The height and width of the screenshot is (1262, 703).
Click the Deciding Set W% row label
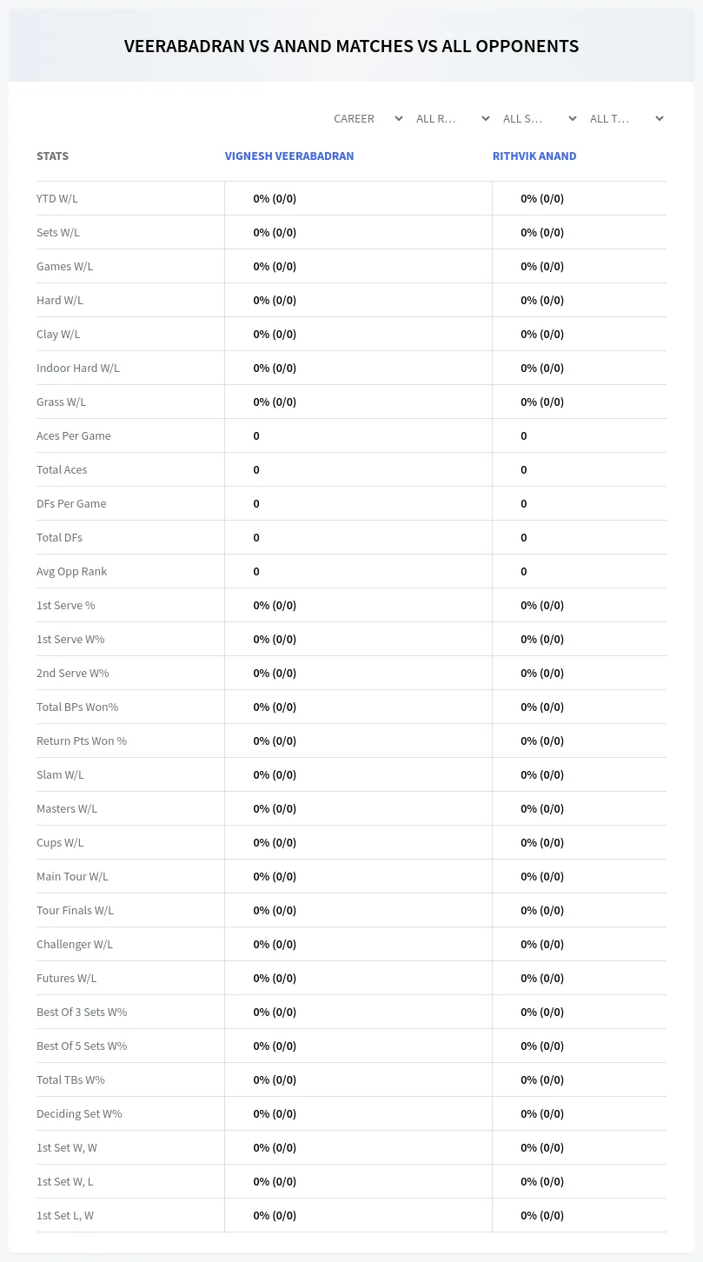pos(79,1113)
